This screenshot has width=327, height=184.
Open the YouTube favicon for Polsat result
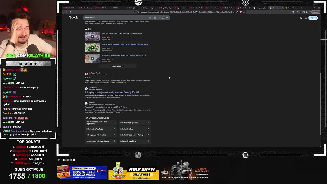(86, 74)
